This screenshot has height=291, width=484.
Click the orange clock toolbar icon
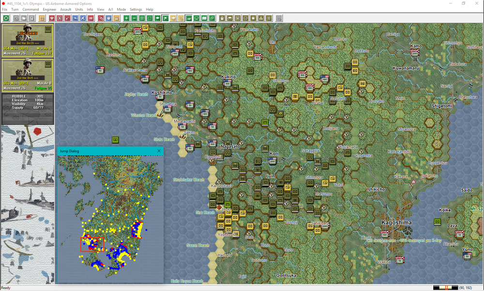pyautogui.click(x=42, y=18)
